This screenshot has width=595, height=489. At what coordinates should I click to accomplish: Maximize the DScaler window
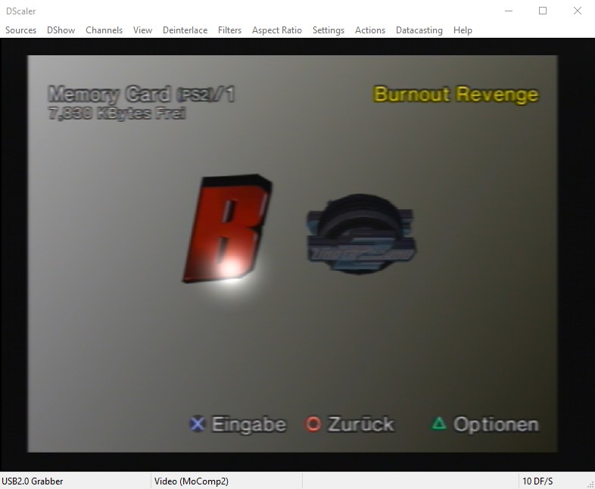point(543,11)
